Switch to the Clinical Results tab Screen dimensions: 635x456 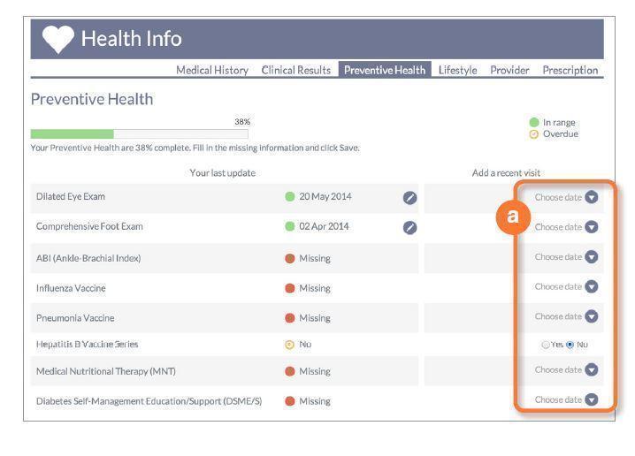(296, 70)
